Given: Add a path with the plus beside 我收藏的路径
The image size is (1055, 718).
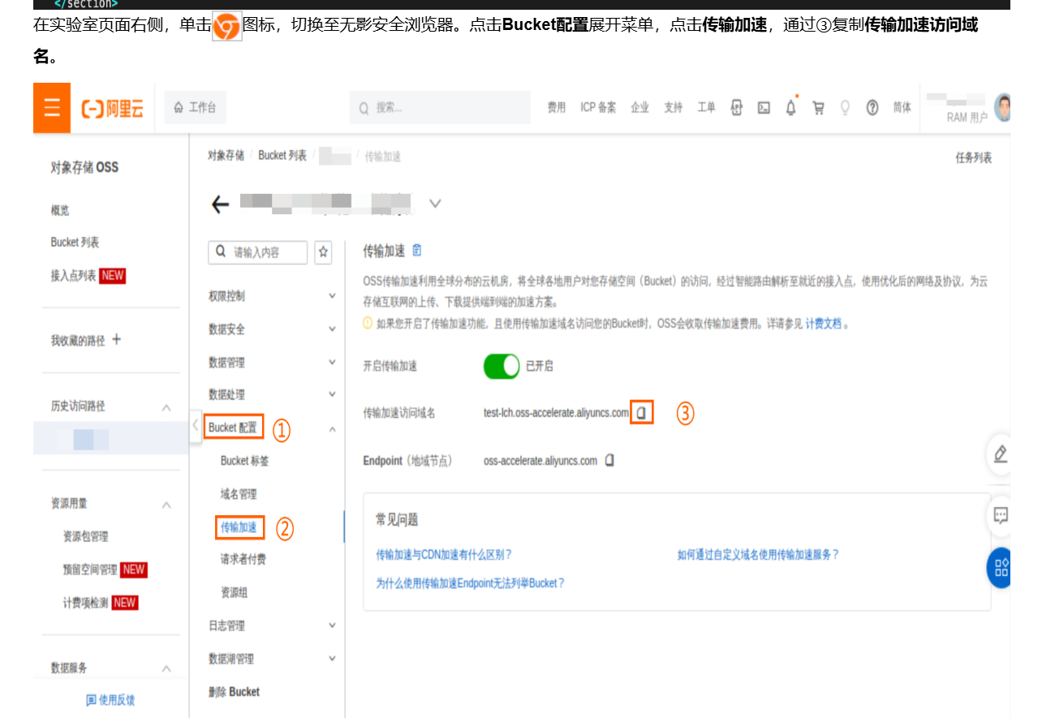Looking at the screenshot, I should (x=116, y=339).
